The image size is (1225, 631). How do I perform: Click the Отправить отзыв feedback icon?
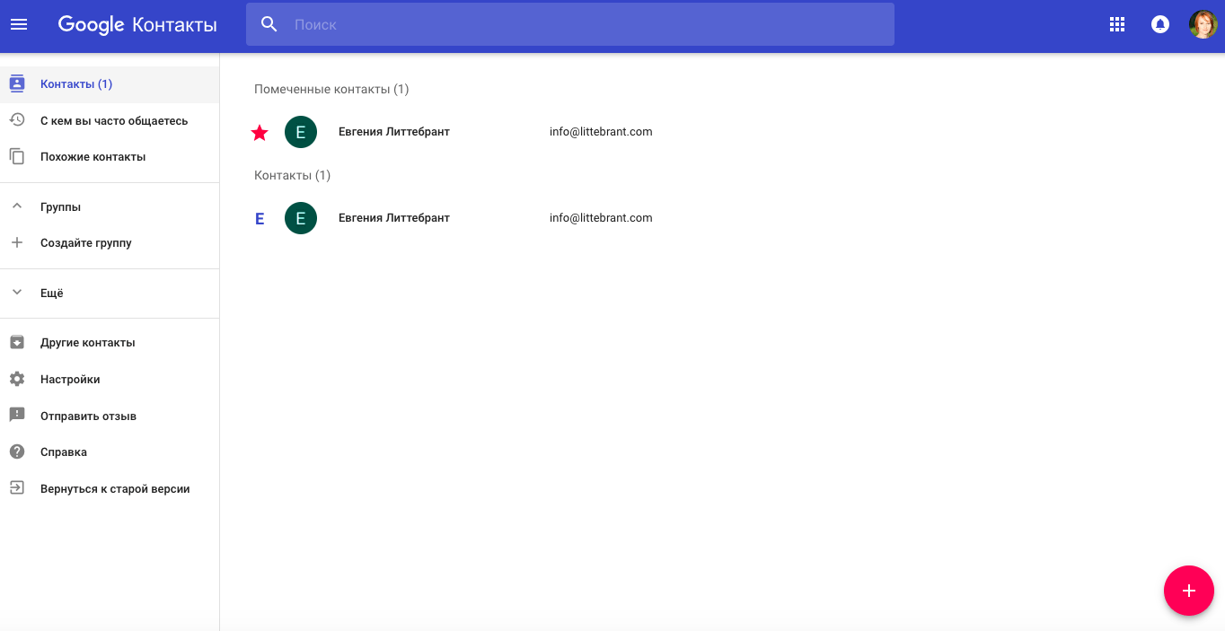17,416
